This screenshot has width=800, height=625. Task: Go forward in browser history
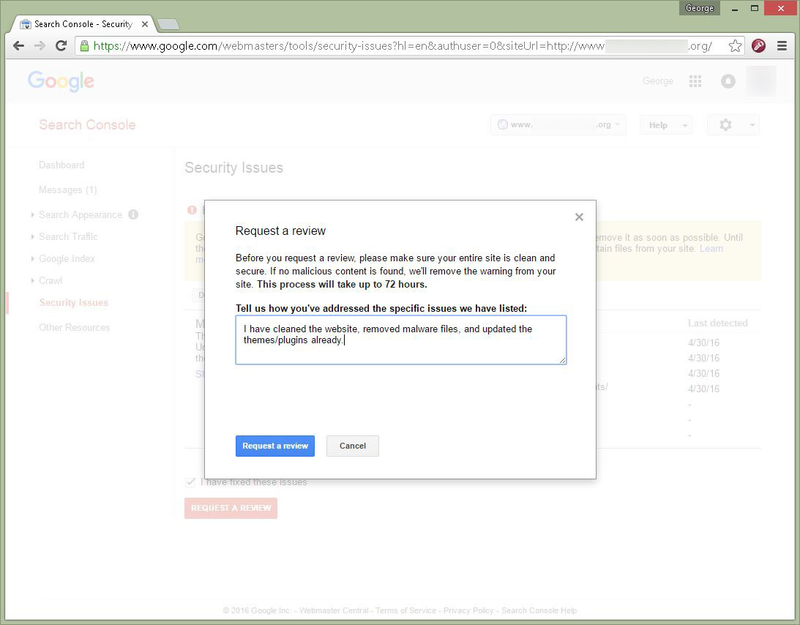click(40, 46)
